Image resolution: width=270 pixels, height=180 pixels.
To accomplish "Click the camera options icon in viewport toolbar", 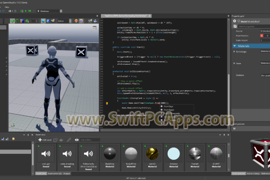I will [95, 21].
